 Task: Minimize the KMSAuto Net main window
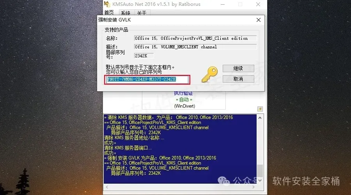tap(223, 4)
